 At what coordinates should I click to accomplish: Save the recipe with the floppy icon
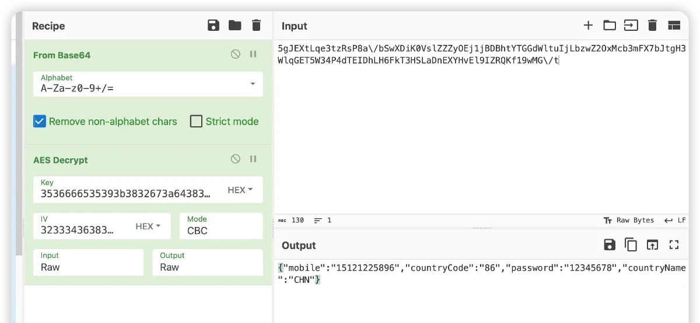coord(213,25)
